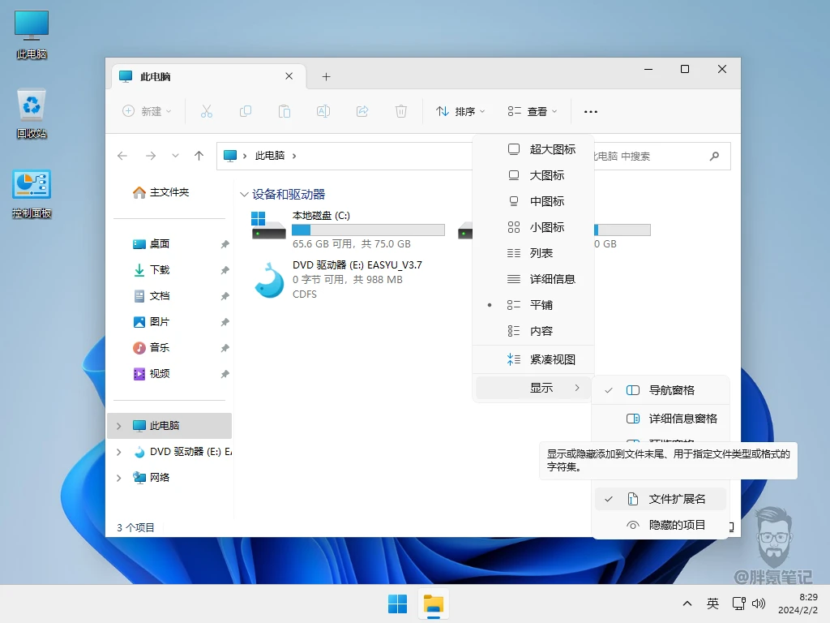Toggle 紧凑视图 compact view

point(533,359)
